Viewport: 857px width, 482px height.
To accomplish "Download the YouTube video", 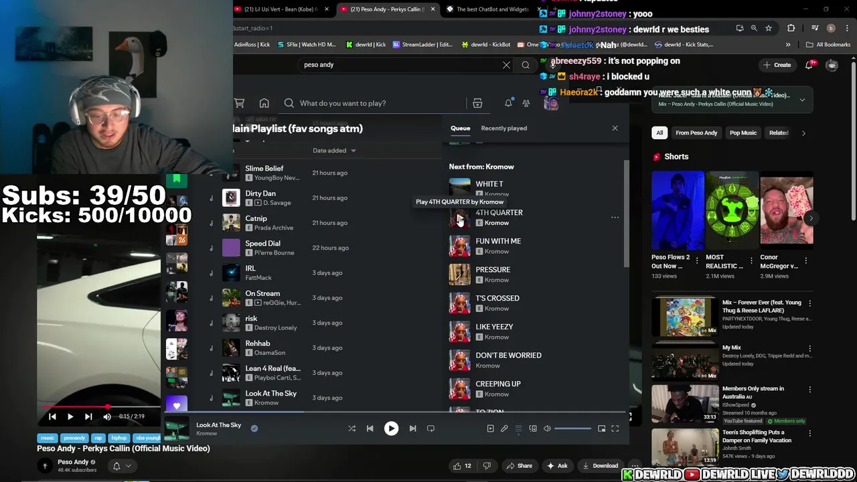I will click(601, 466).
